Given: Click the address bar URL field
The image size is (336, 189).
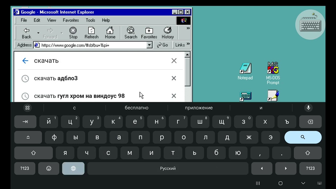Looking at the screenshot, I should click(x=93, y=45).
